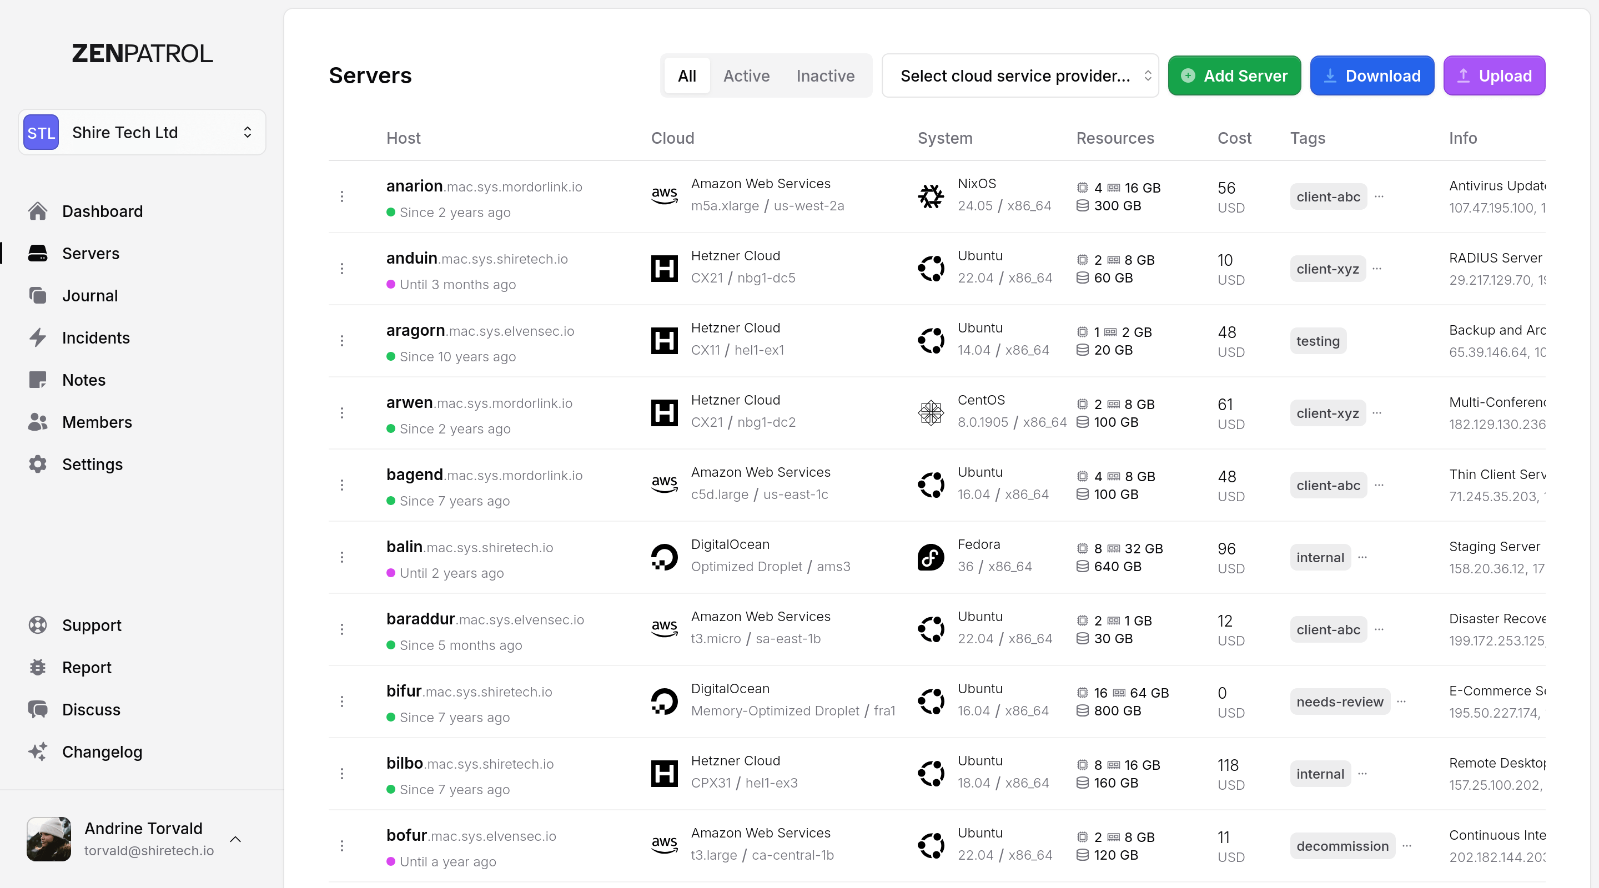
Task: Open the row options menu for aragorn
Action: point(342,341)
